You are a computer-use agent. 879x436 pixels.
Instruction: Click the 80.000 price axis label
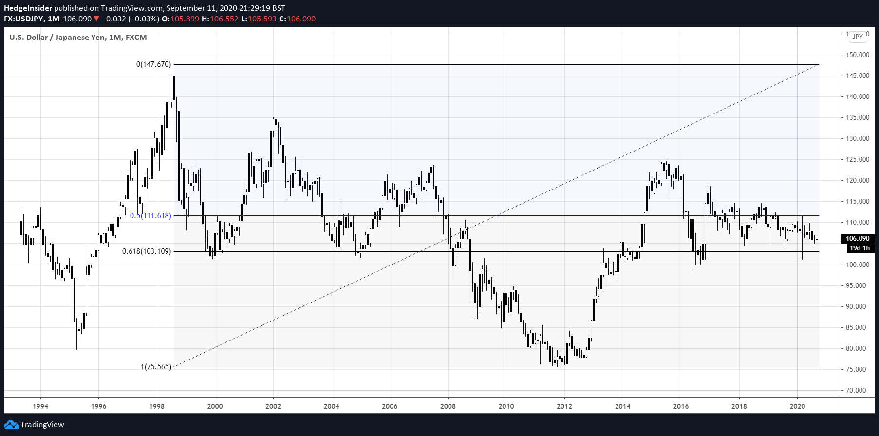[856, 348]
